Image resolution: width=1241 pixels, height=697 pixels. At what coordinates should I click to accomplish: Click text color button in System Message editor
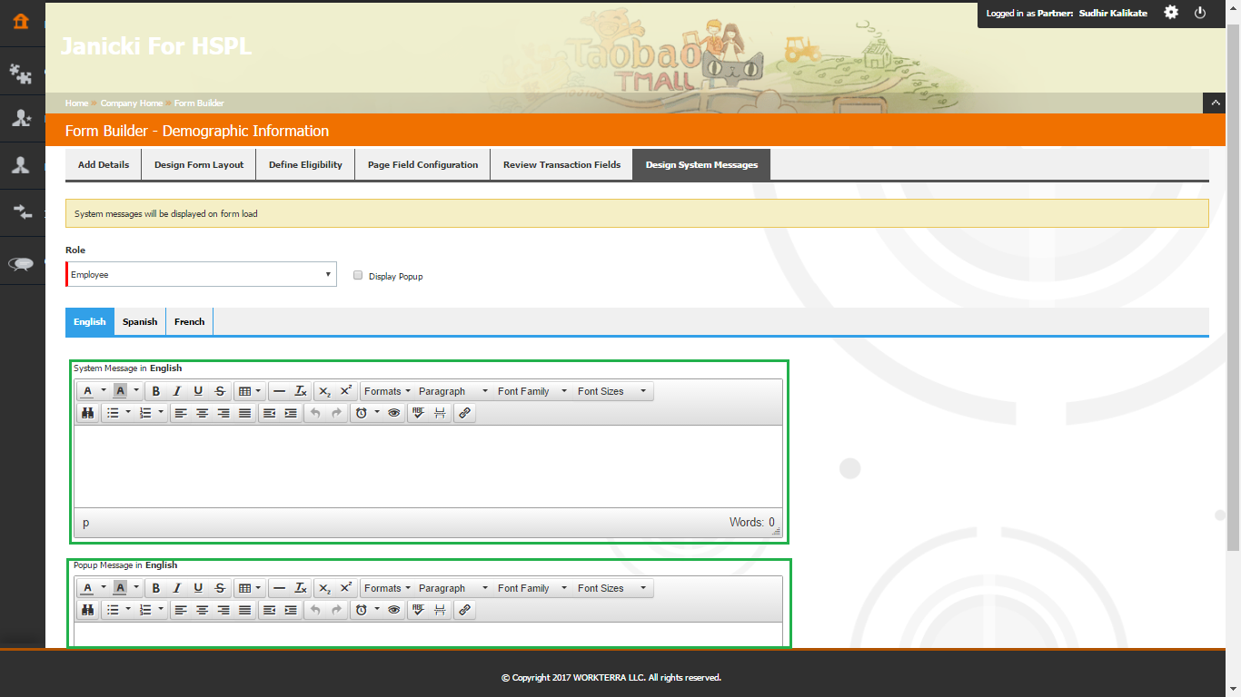pyautogui.click(x=87, y=391)
